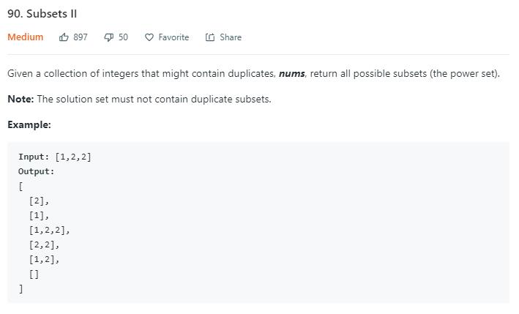Click the thumbs-down dislike icon
The image size is (519, 314).
click(109, 37)
